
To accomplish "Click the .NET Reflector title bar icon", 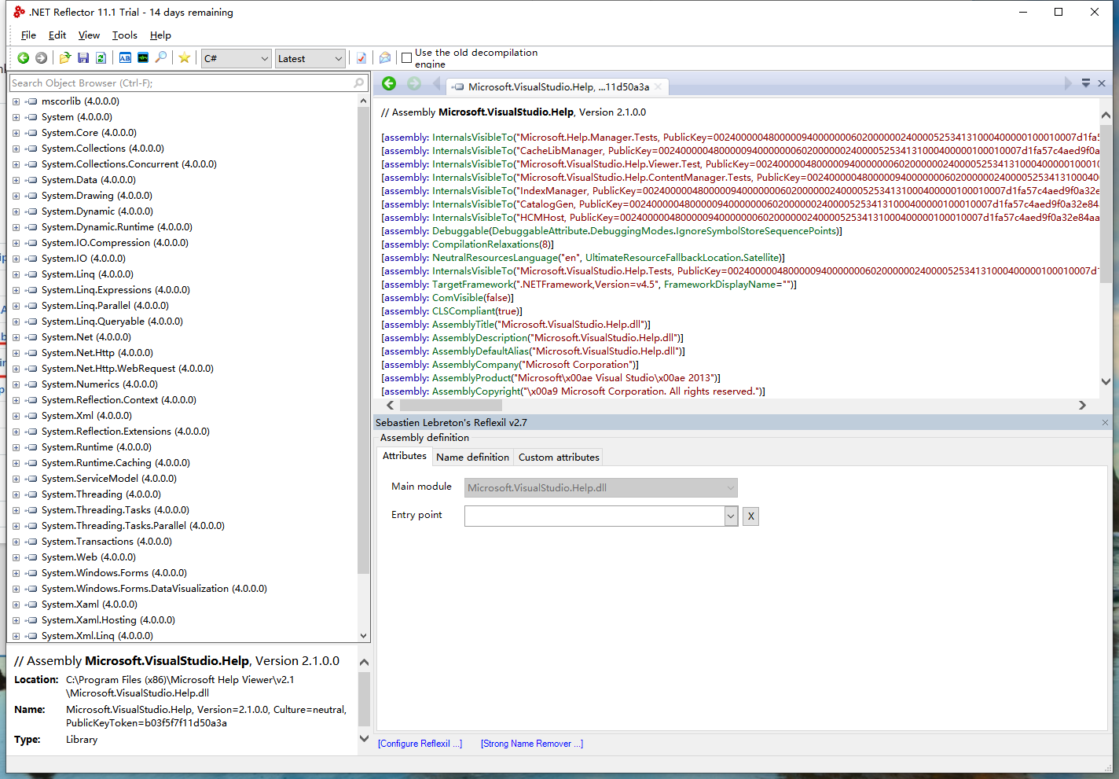I will [19, 12].
